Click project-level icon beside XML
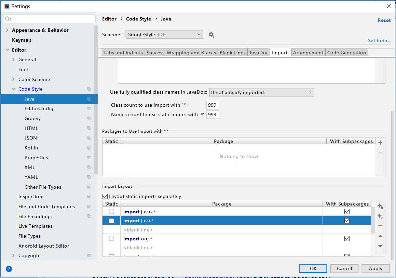Viewport: 396px width, 278px height. [89, 167]
